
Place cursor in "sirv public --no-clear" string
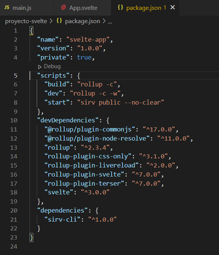point(121,103)
